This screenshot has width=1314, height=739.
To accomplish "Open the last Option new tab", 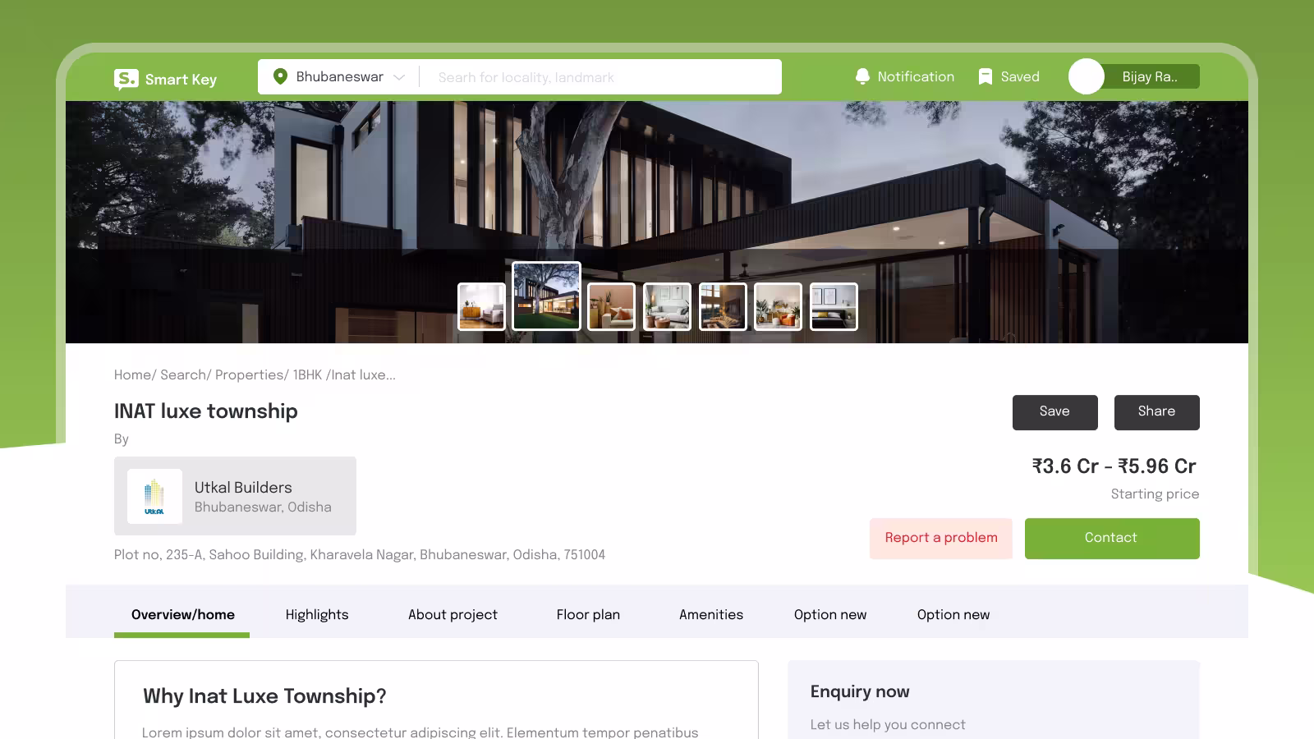I will coord(953,614).
